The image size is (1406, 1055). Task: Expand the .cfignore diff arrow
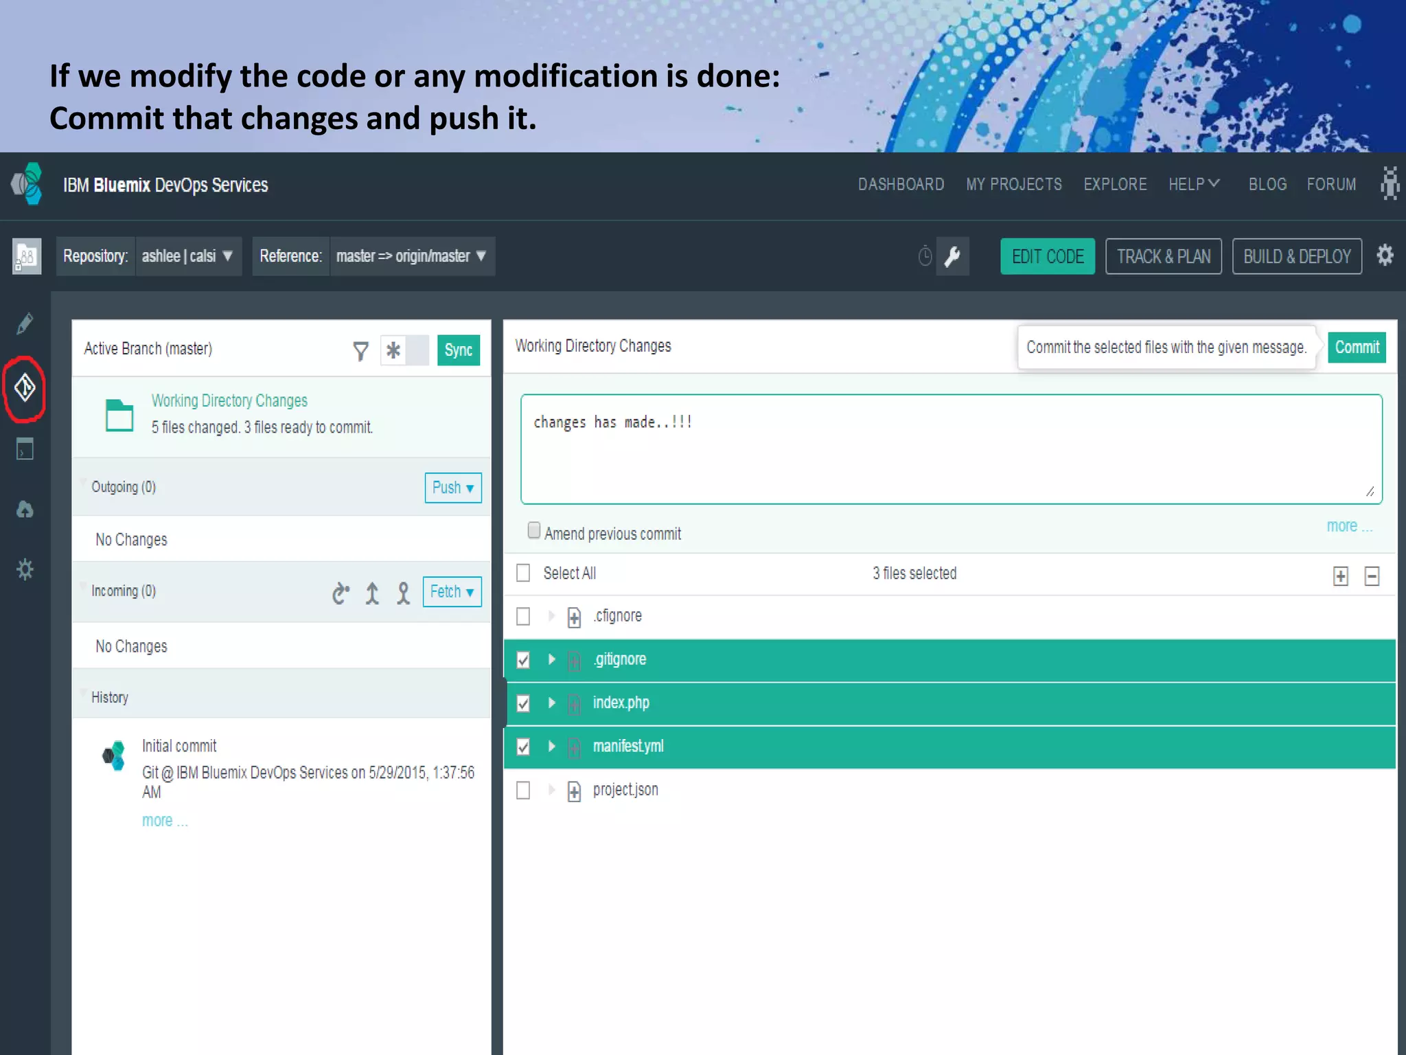click(551, 615)
